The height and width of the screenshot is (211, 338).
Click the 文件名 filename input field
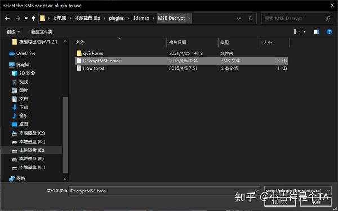pos(164,191)
